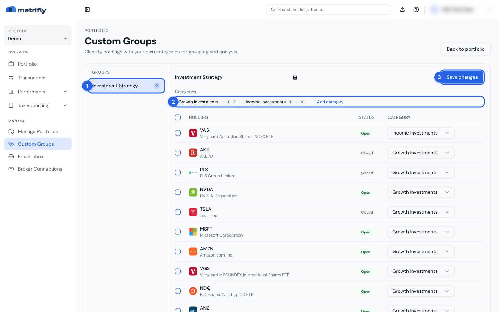
Task: Open Manage Portfolios in sidebar
Action: click(x=38, y=131)
